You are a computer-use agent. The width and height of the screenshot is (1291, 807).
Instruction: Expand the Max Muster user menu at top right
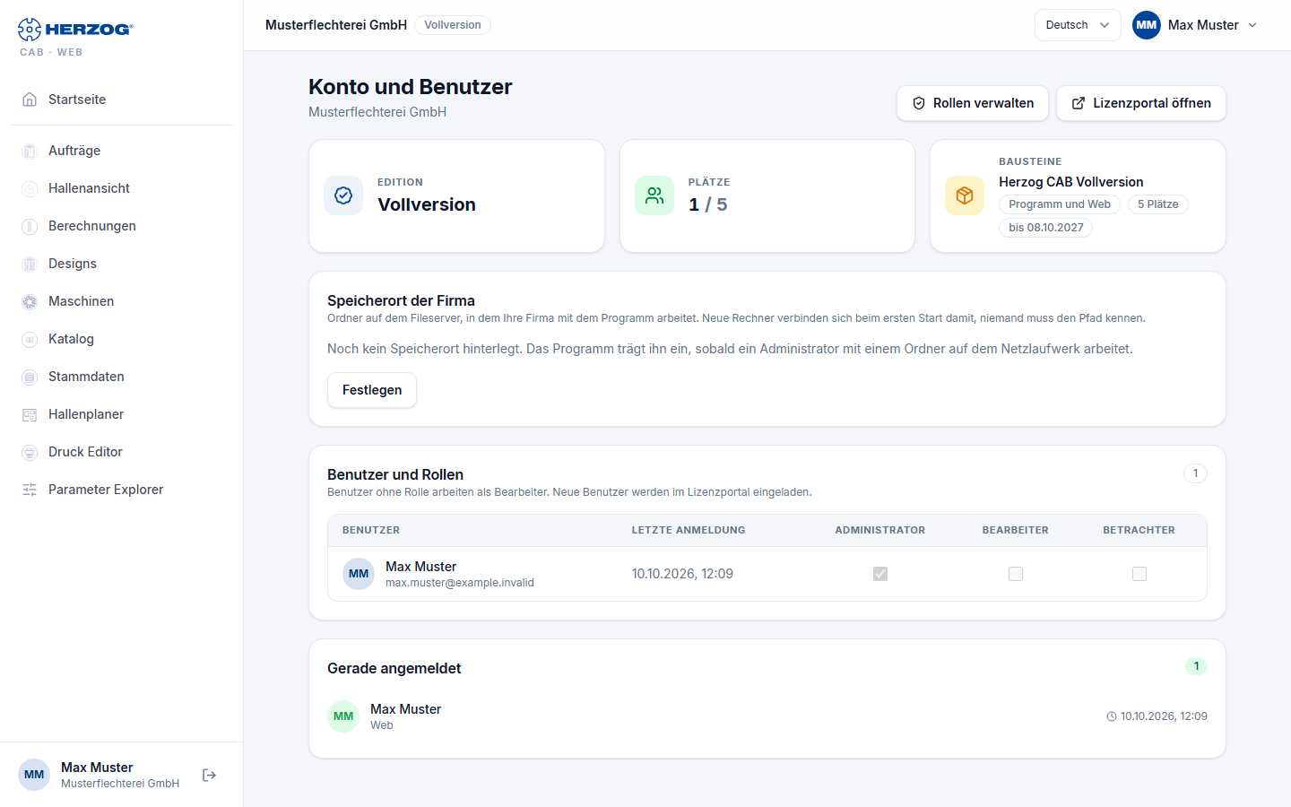click(1196, 25)
